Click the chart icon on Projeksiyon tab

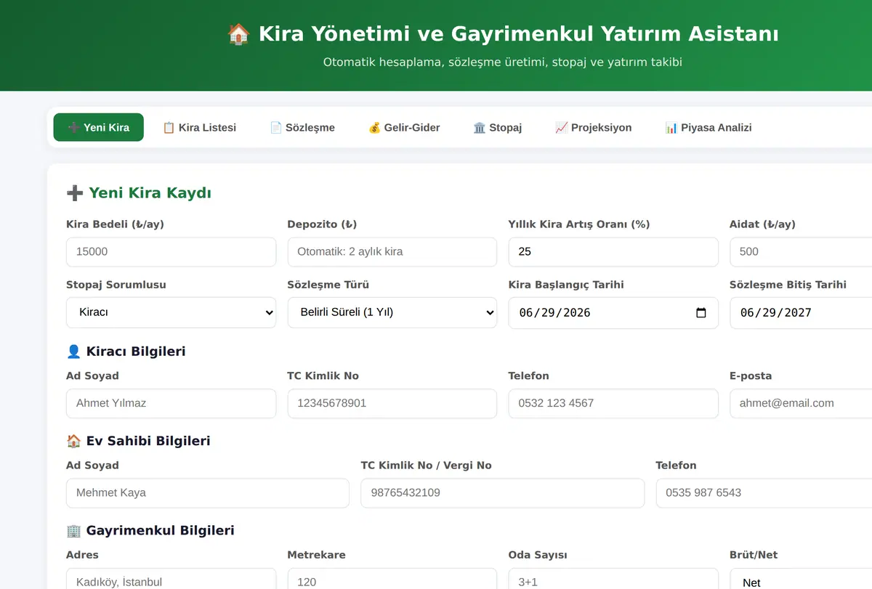click(561, 128)
